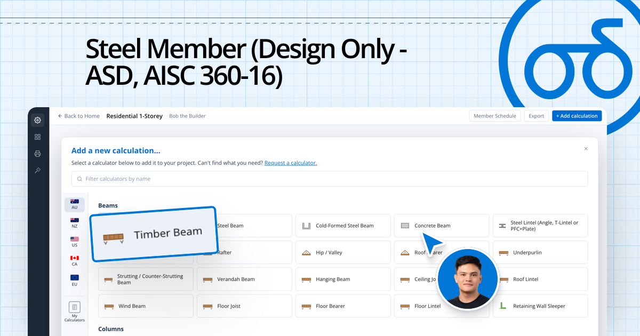Choose the Underpurlin calculator
Image resolution: width=640 pixels, height=336 pixels.
pos(540,252)
